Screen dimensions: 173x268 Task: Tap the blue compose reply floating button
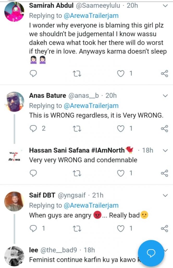pos(151,253)
